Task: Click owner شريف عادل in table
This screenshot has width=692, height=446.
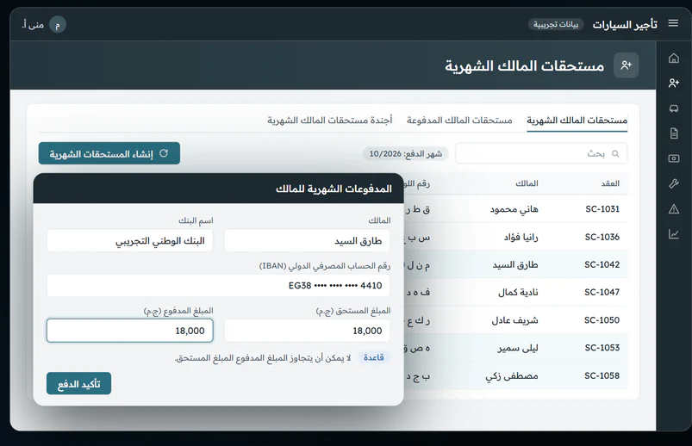Action: point(515,319)
